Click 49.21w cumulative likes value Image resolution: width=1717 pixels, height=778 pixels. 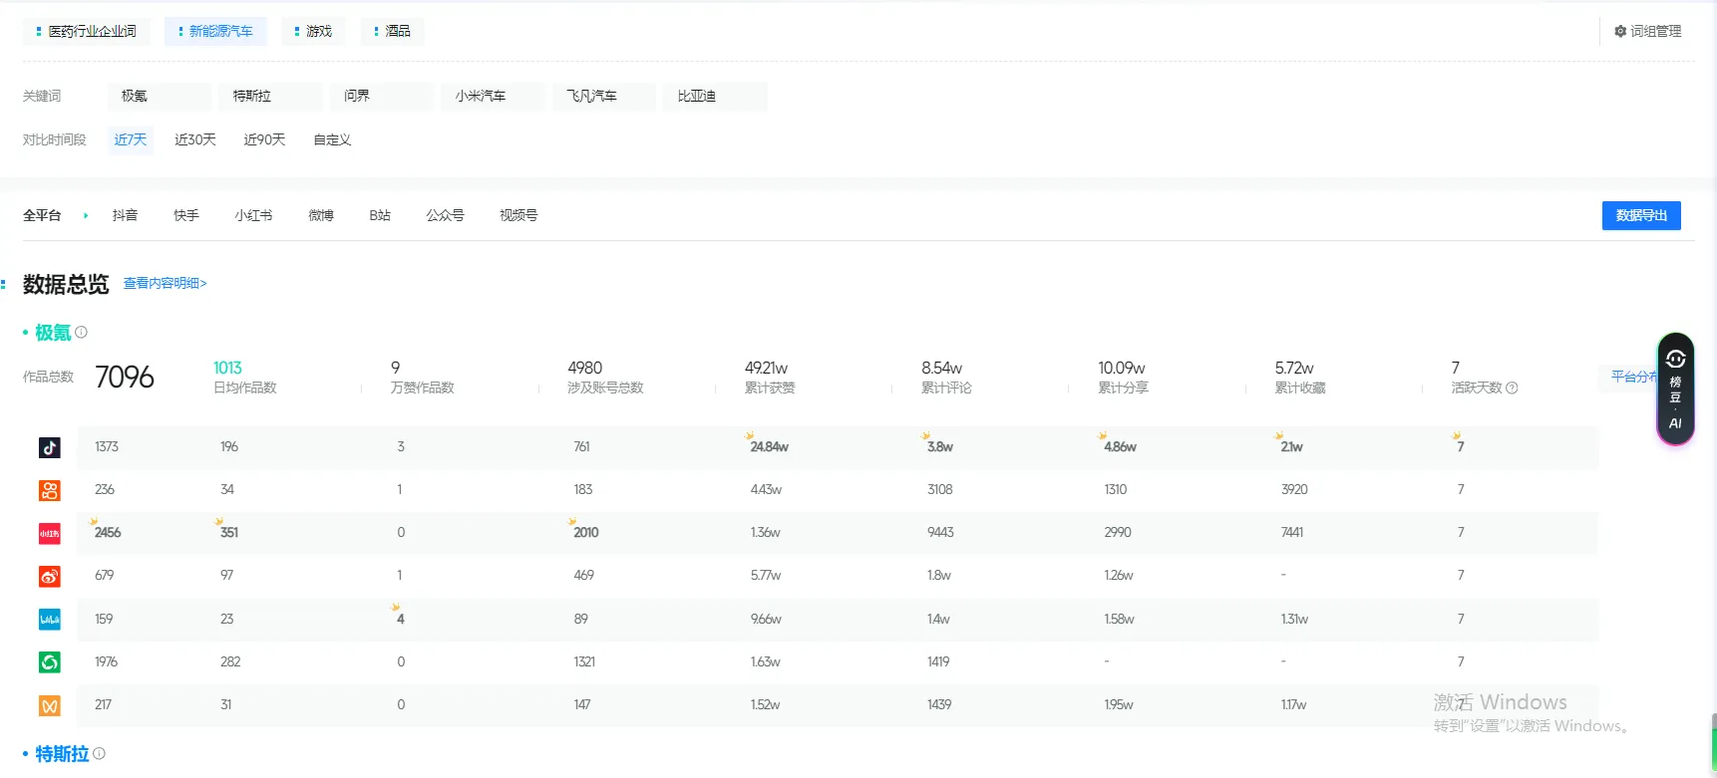(x=766, y=369)
